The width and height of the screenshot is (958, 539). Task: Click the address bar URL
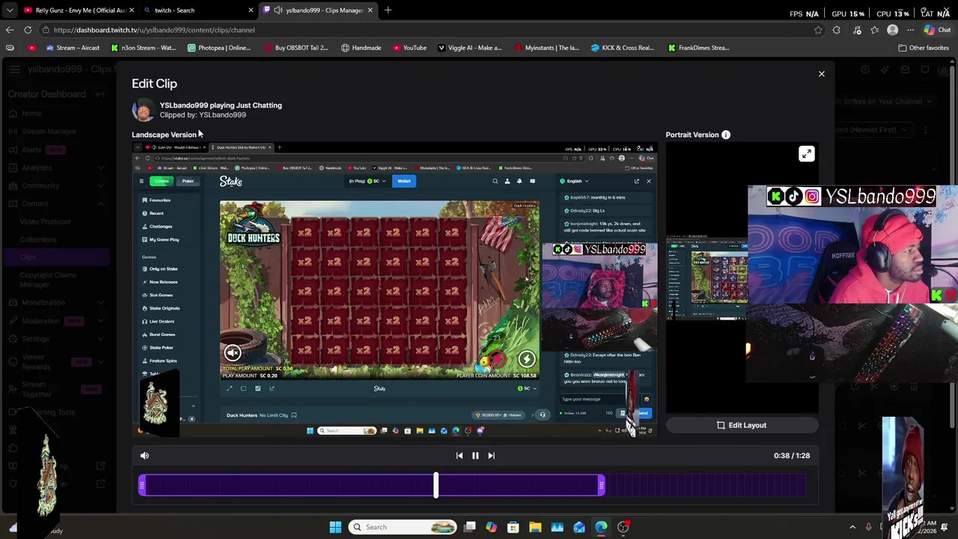point(154,30)
